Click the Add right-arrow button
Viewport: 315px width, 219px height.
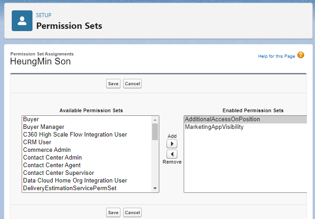pyautogui.click(x=172, y=144)
